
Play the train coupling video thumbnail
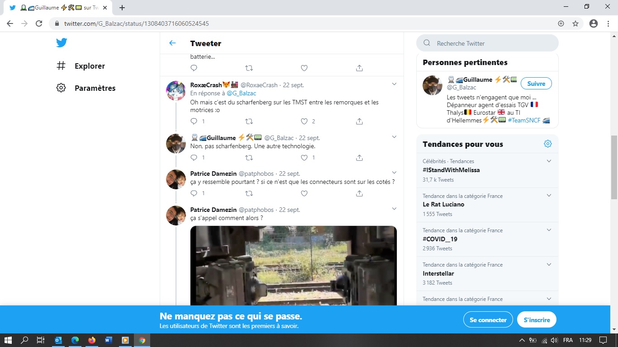click(x=293, y=266)
